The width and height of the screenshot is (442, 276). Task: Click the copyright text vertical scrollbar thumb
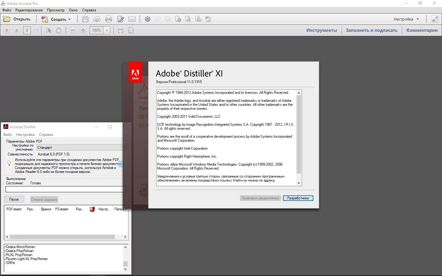299,134
